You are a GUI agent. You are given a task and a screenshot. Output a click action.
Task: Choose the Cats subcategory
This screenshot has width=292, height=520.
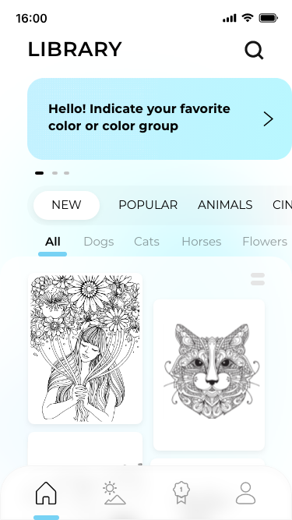click(x=146, y=242)
